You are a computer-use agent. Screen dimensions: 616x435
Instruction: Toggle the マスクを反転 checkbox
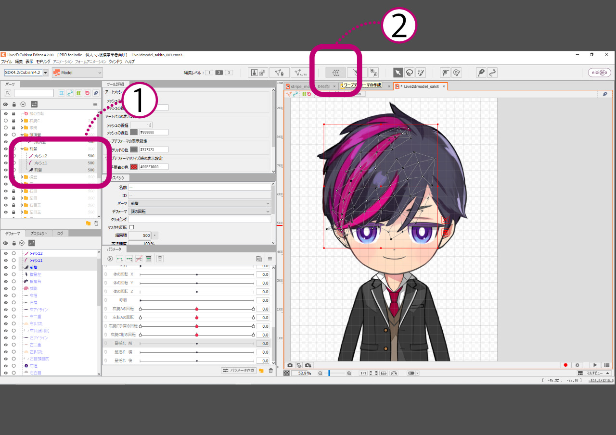tap(132, 227)
